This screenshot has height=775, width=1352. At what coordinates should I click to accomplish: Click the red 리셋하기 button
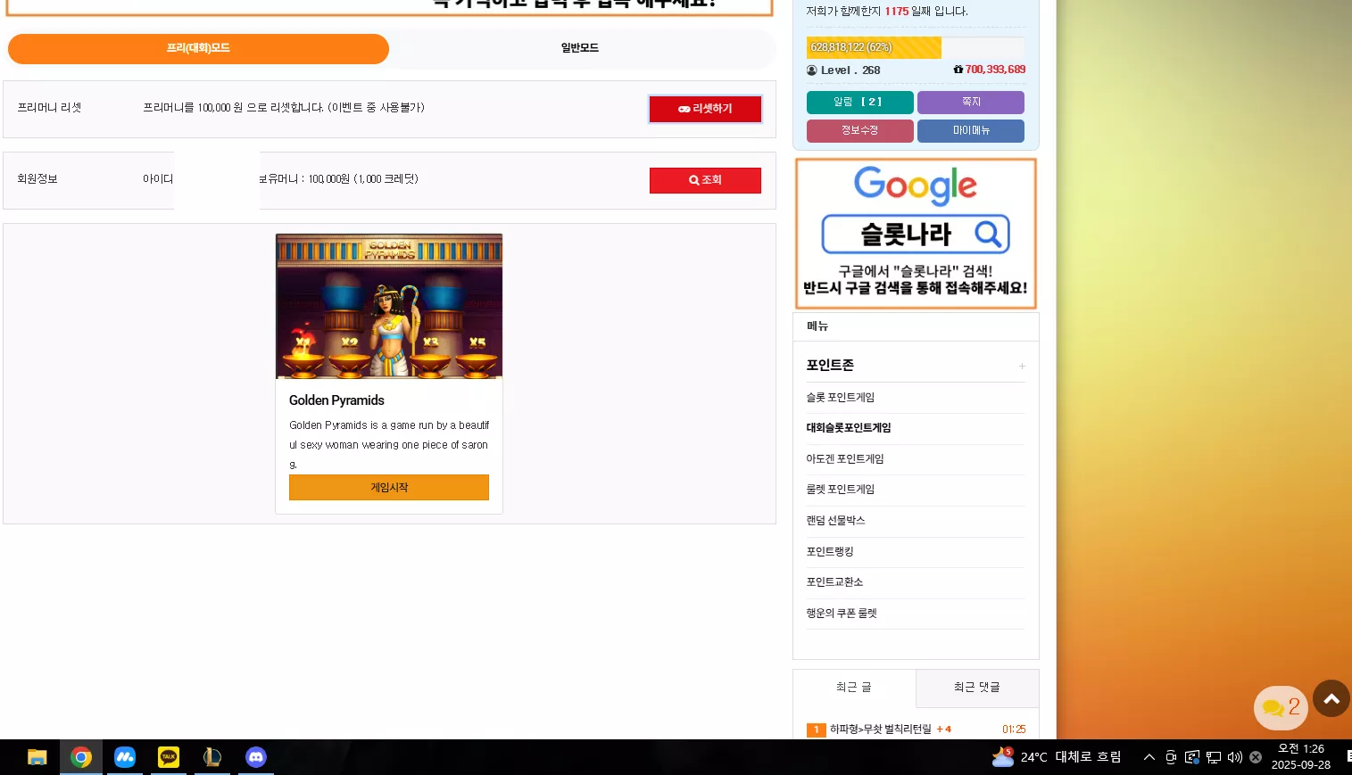pos(705,109)
